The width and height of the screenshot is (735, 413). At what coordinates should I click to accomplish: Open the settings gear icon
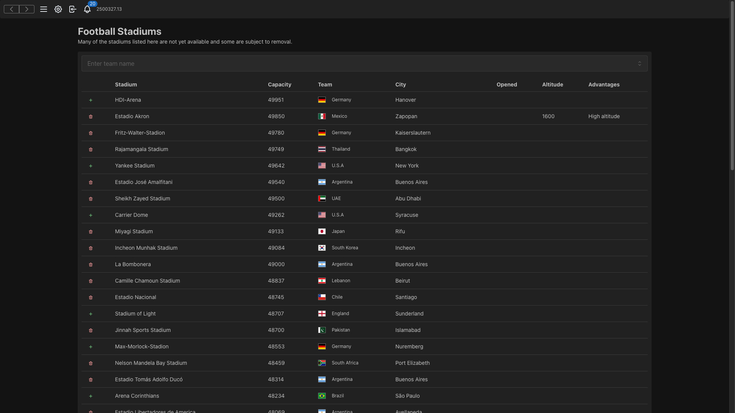click(x=58, y=9)
